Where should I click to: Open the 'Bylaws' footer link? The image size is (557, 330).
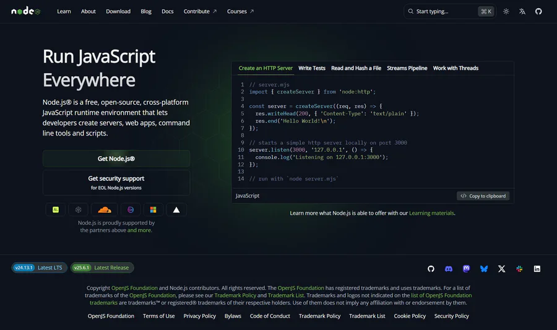pos(233,316)
